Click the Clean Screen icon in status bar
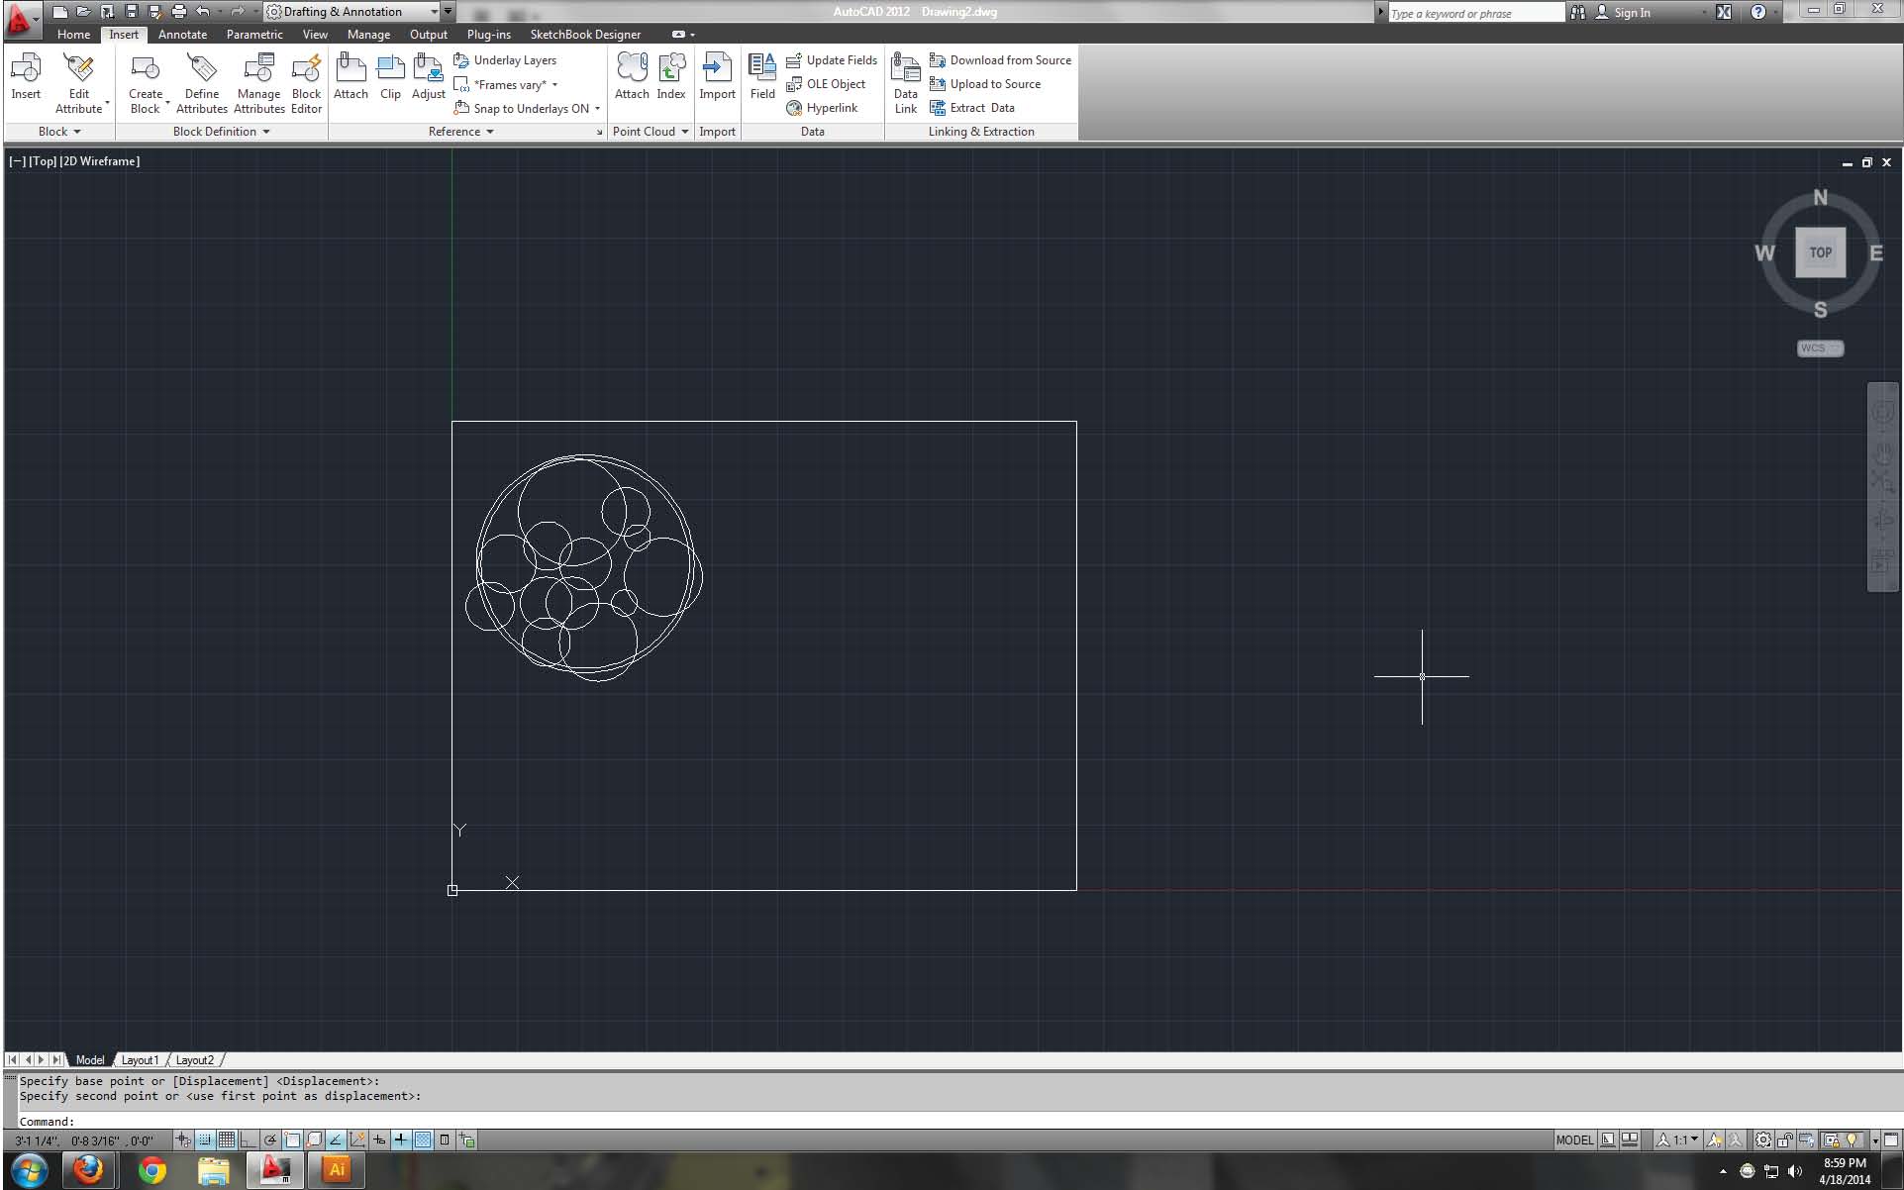The width and height of the screenshot is (1904, 1190). pos(1891,1140)
